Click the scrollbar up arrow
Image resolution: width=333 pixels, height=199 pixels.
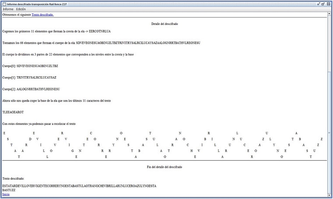click(330, 14)
